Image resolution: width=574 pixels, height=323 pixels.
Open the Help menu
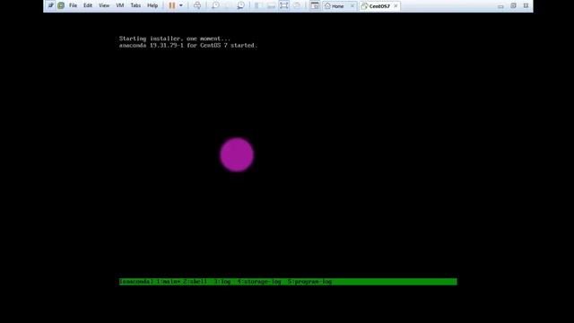tap(152, 5)
